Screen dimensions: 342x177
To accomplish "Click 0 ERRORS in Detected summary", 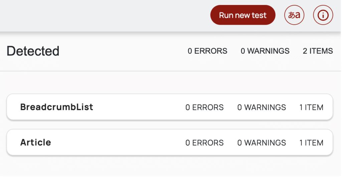I will [x=207, y=51].
